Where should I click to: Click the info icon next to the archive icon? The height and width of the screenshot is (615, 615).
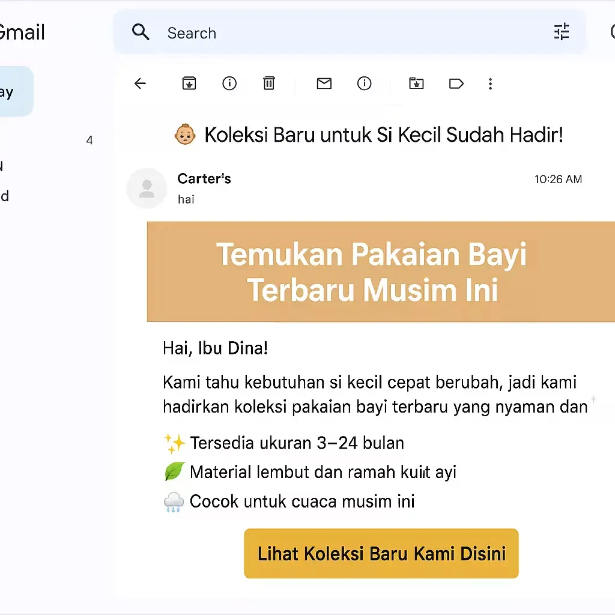pos(229,84)
